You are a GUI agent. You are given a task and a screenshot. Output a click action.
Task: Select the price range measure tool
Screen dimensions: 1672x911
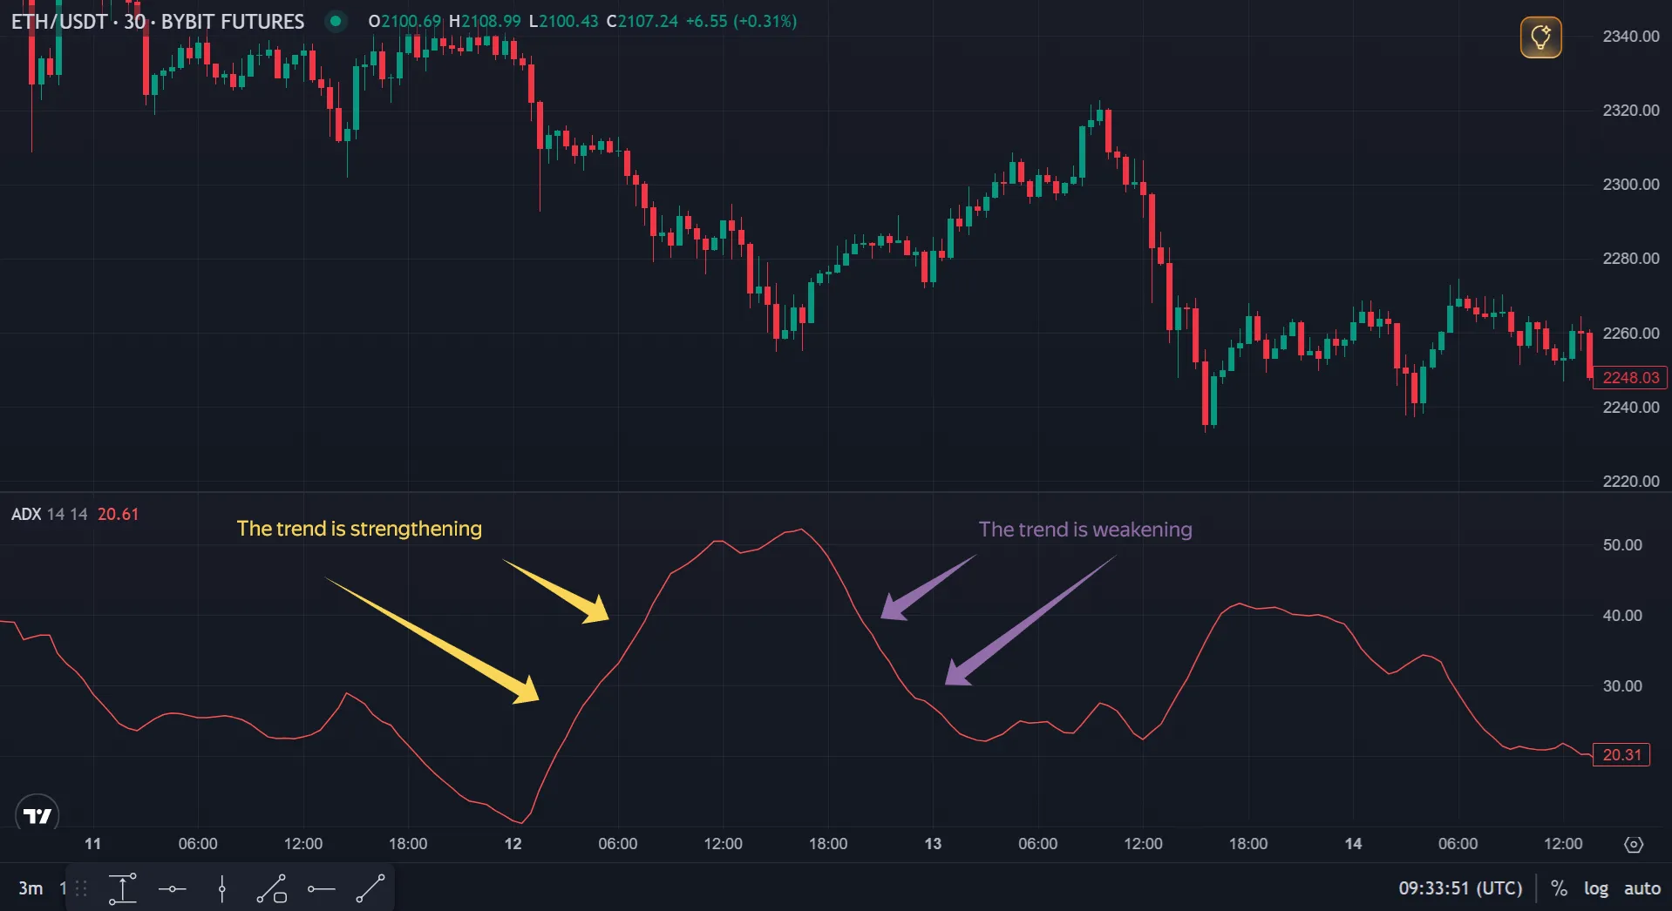123,889
